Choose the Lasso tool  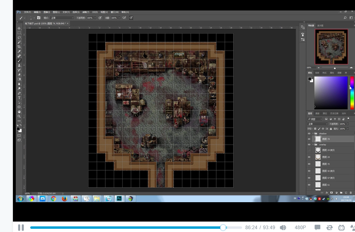click(19, 37)
